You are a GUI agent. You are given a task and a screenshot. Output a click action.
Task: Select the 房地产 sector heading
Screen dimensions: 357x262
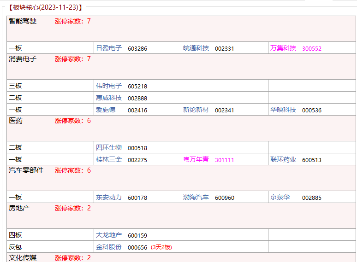click(19, 208)
